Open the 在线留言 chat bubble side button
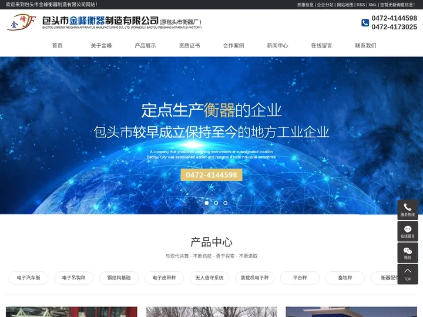 (x=407, y=231)
